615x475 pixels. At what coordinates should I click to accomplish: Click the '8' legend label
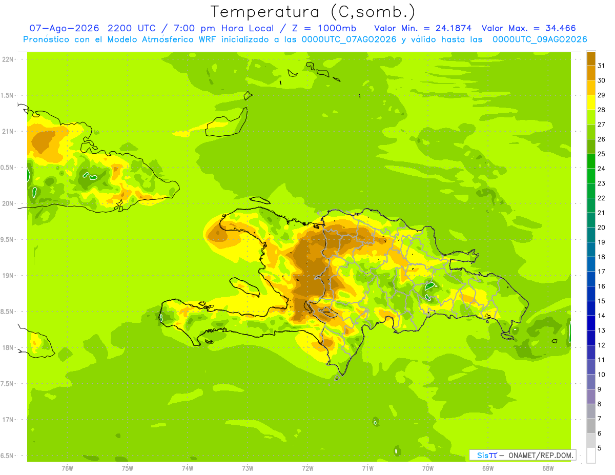tap(600, 404)
